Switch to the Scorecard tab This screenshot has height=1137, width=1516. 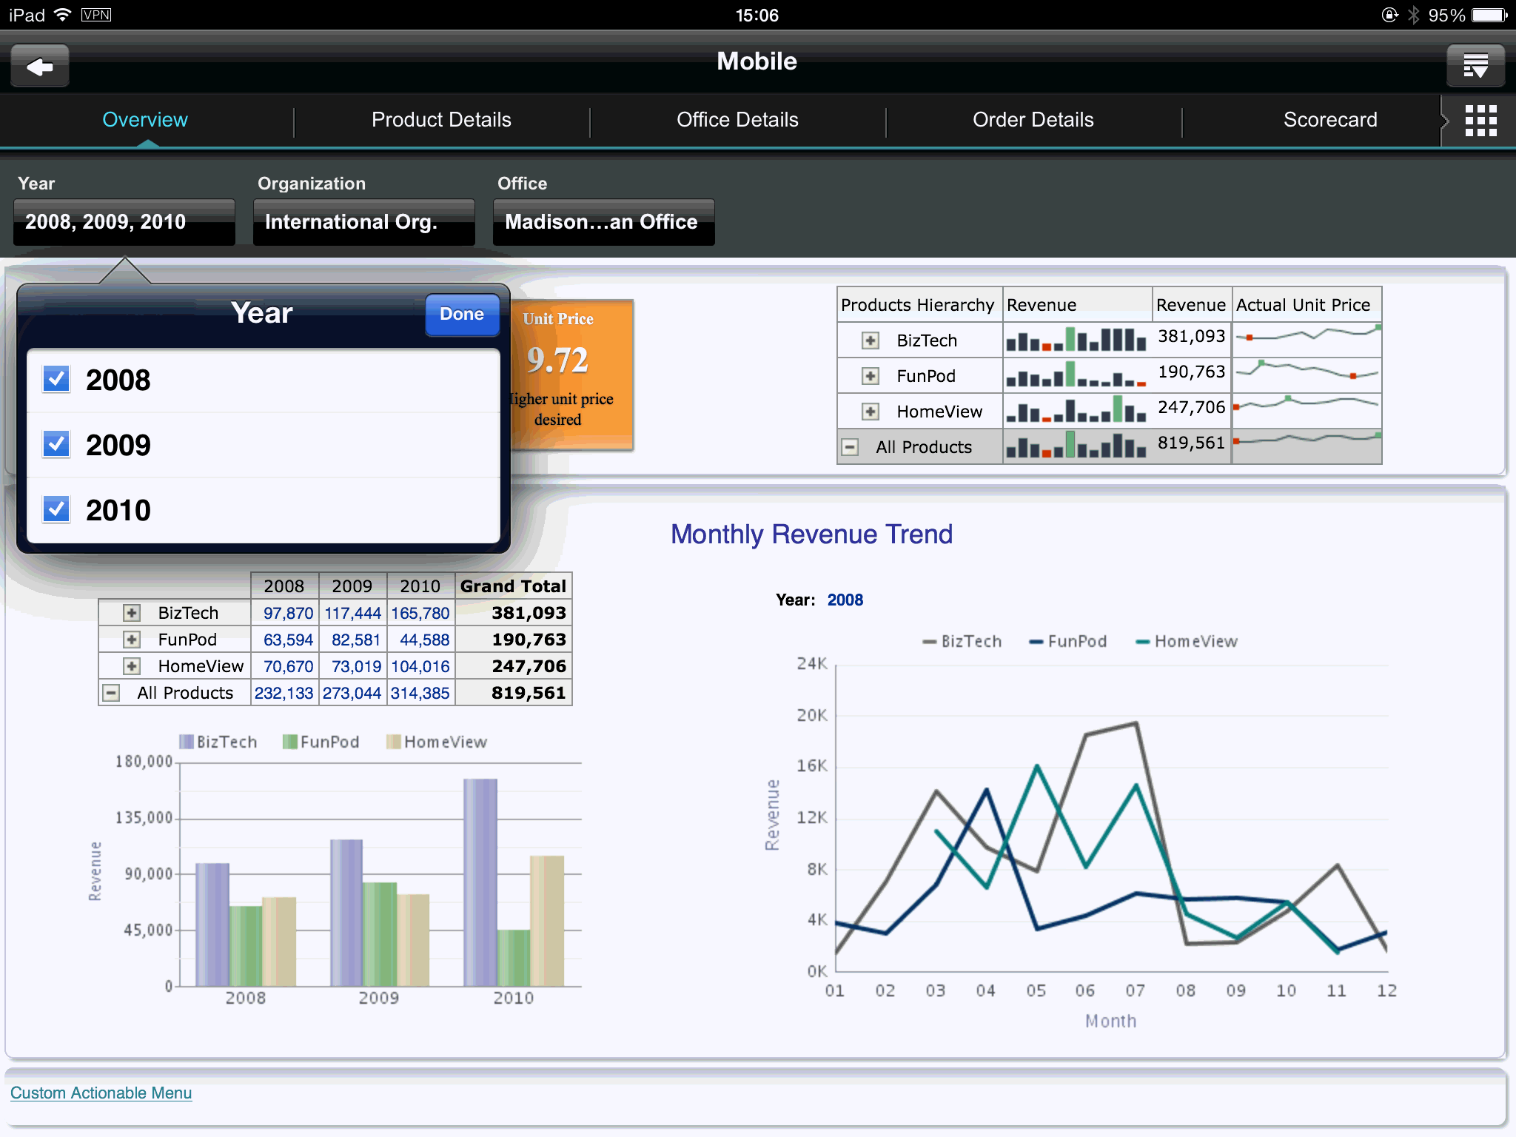pos(1329,120)
